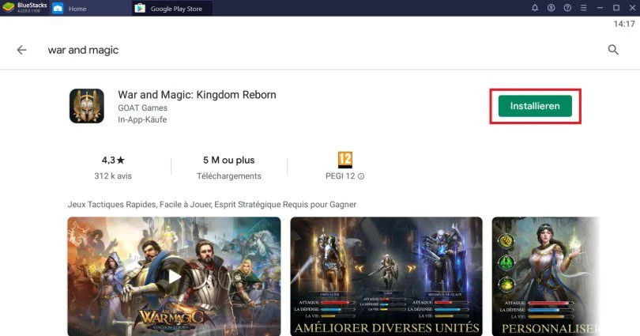Click the PEGI 12 info icon
This screenshot has width=640, height=336.
[x=361, y=176]
